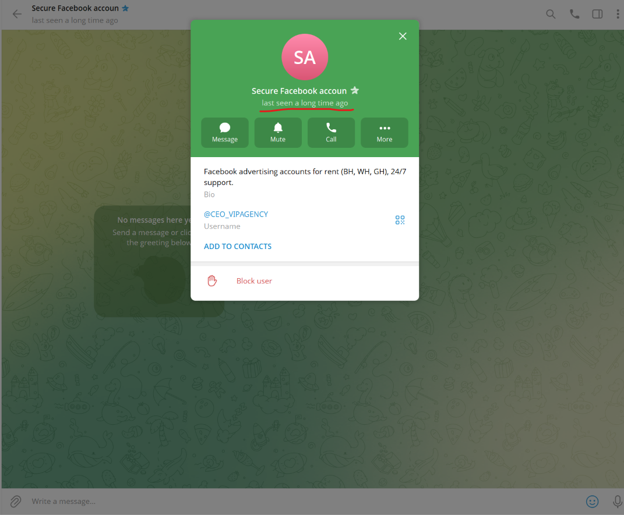Click the Message button in the profile card
Screen dimensions: 624x515
225,133
